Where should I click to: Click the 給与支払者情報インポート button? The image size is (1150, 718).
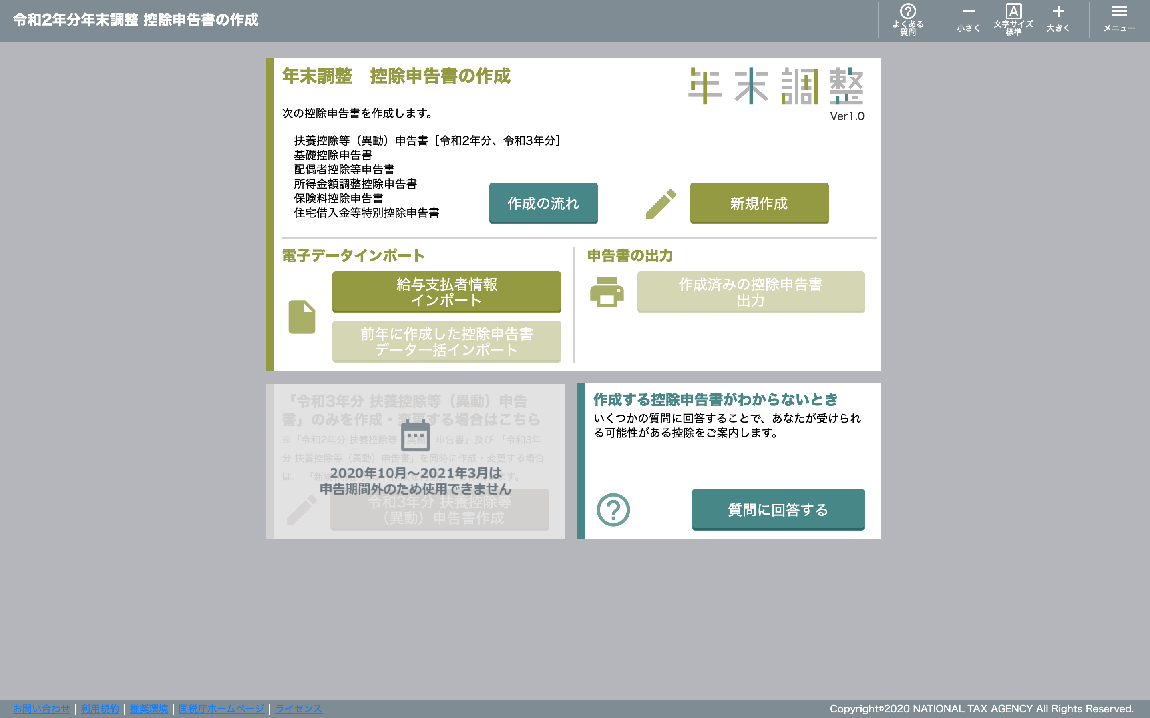pyautogui.click(x=446, y=292)
